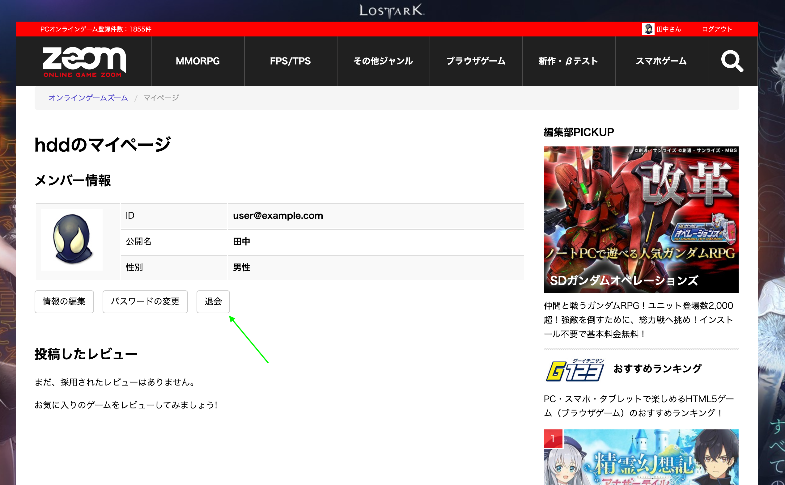Image resolution: width=785 pixels, height=485 pixels.
Task: Click the ログアウト link
Action: coord(717,29)
